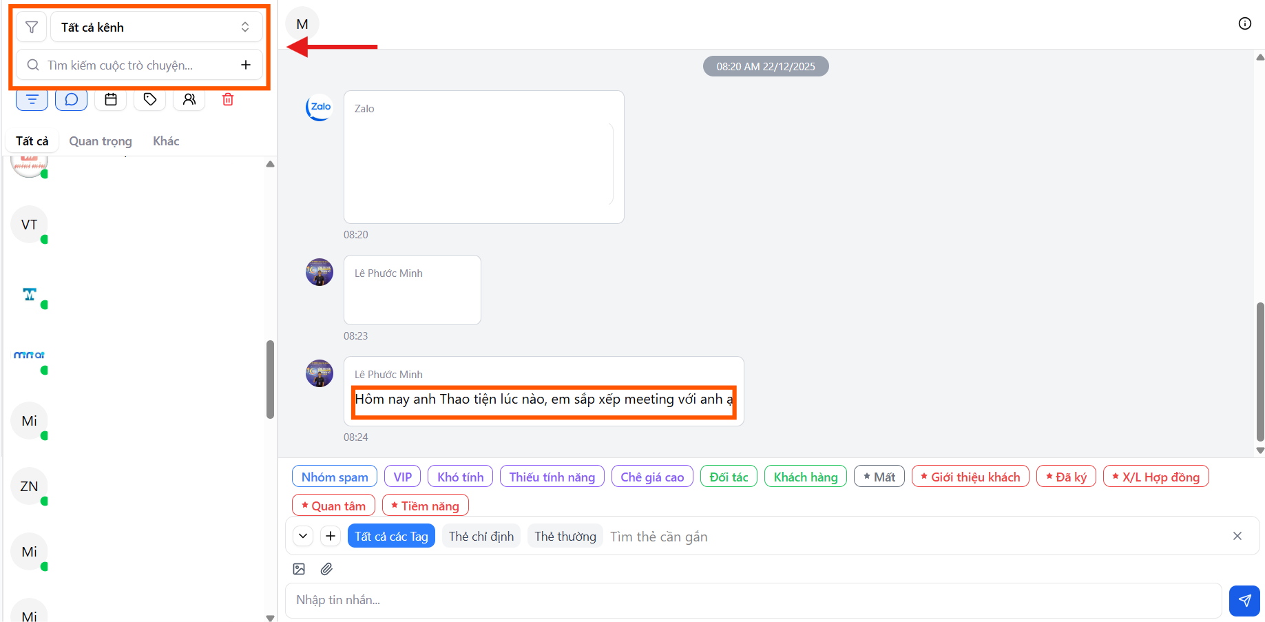Toggle the chat bubble filter button
Viewport: 1265px width, 622px height.
71,100
